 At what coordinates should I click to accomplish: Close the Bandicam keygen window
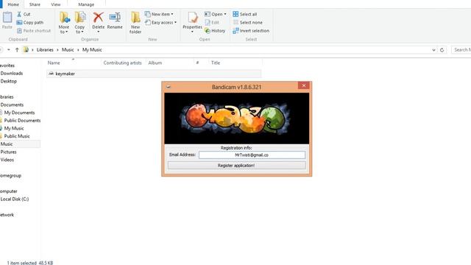304,85
